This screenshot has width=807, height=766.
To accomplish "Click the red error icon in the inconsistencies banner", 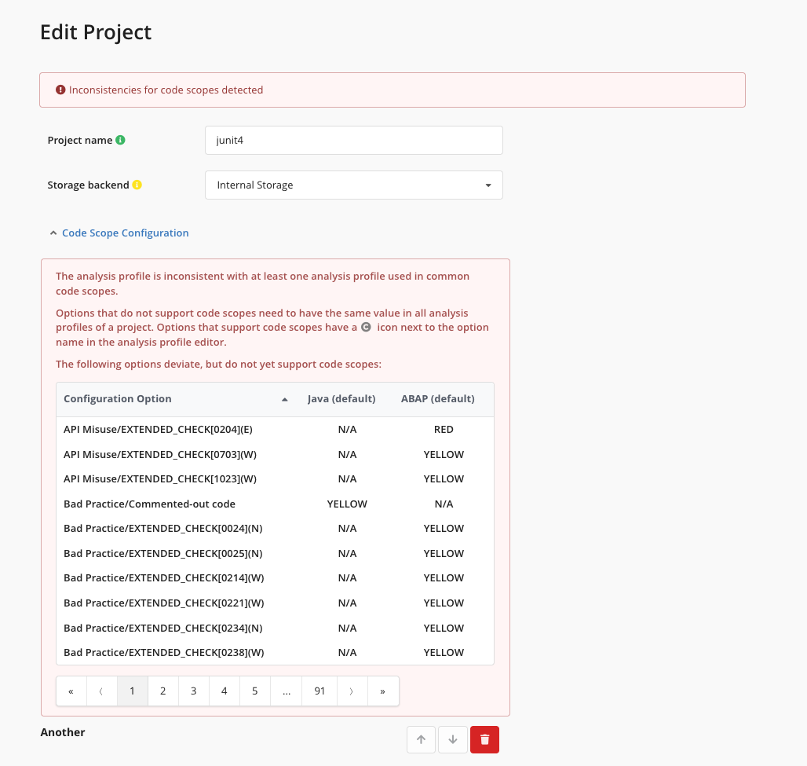I will click(60, 90).
